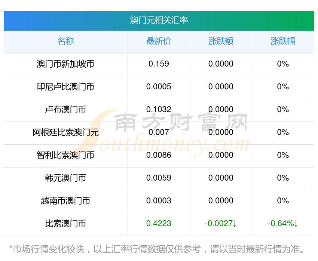Open the 阿根廷比索澳门元 row name
This screenshot has width=318, height=261.
66,132
